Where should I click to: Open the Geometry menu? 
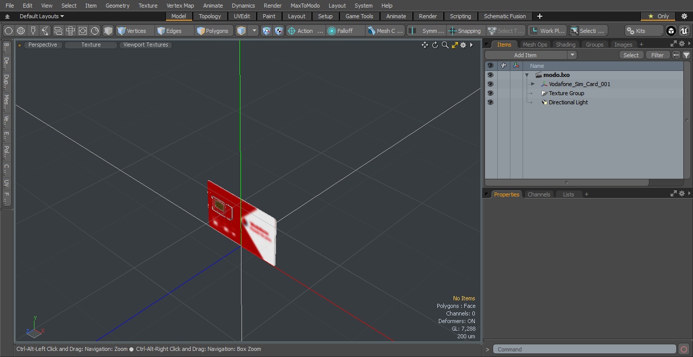click(117, 6)
